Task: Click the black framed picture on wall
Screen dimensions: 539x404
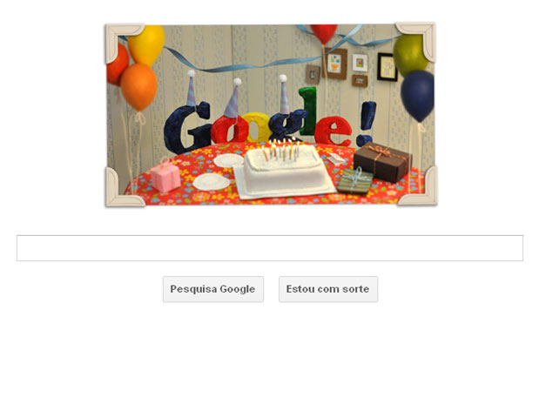Action: point(387,67)
